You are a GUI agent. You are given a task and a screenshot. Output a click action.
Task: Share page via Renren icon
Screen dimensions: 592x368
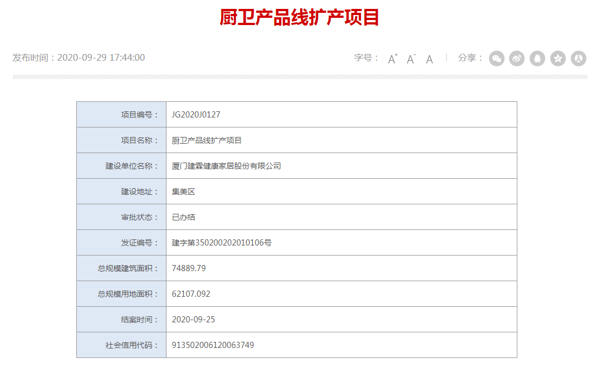[x=579, y=58]
